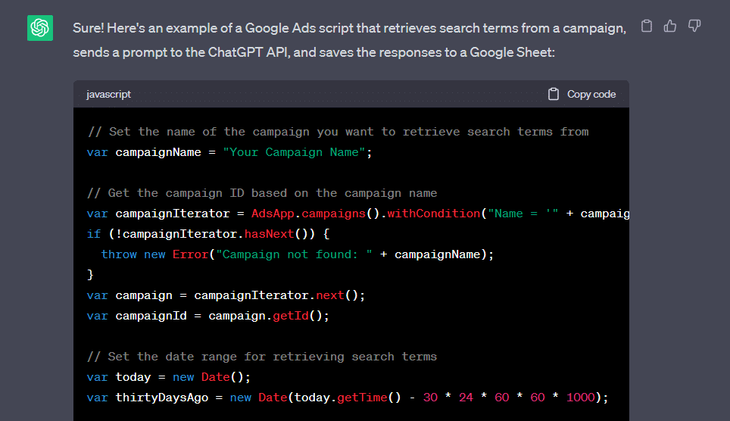Click the 'hasNext' method call
Screen dimensions: 730x421
(269, 234)
